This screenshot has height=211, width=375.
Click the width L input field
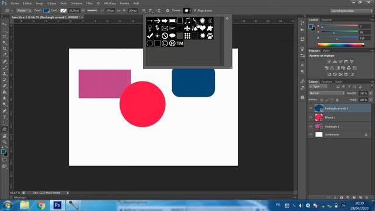point(110,11)
